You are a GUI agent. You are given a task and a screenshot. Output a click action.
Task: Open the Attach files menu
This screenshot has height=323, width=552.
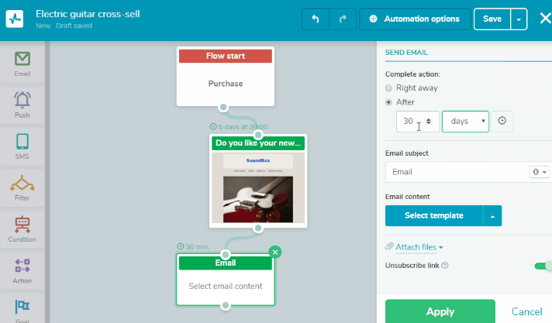click(x=419, y=247)
